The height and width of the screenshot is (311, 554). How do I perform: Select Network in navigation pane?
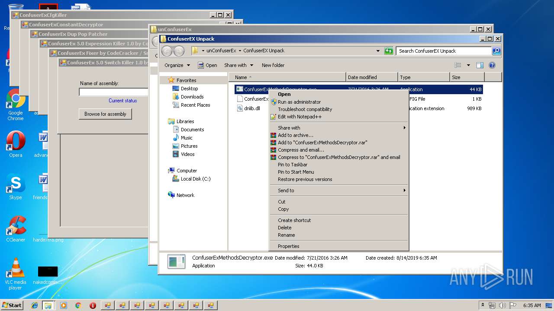tap(185, 195)
